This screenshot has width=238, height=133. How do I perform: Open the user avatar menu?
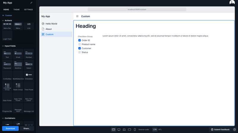pyautogui.click(x=232, y=3)
